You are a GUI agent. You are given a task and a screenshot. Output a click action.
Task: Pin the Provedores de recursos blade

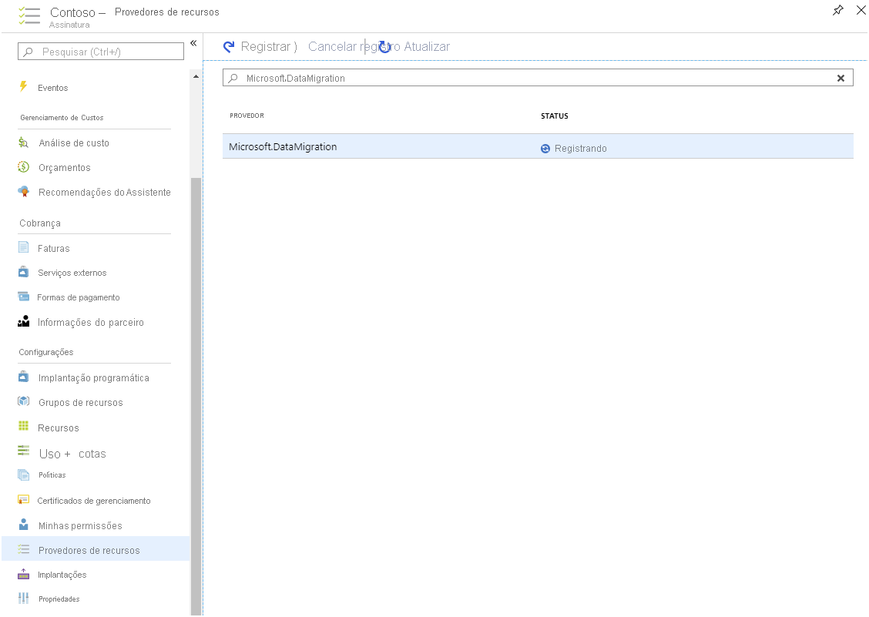[838, 11]
